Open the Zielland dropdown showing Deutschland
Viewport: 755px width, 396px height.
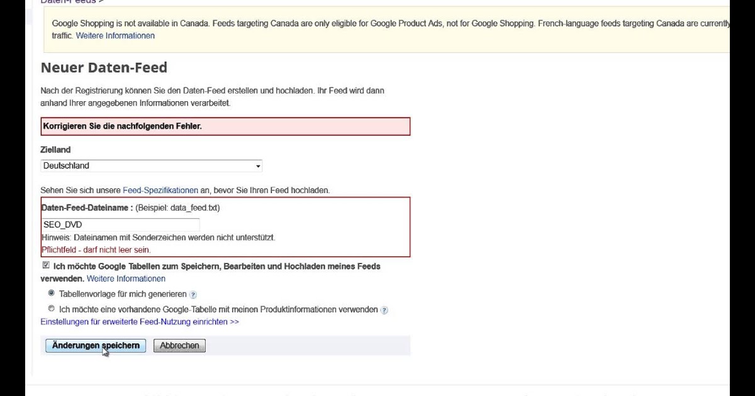coord(152,166)
